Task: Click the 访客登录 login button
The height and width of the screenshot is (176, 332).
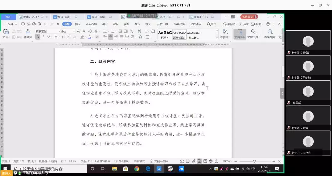Action: coord(249,17)
